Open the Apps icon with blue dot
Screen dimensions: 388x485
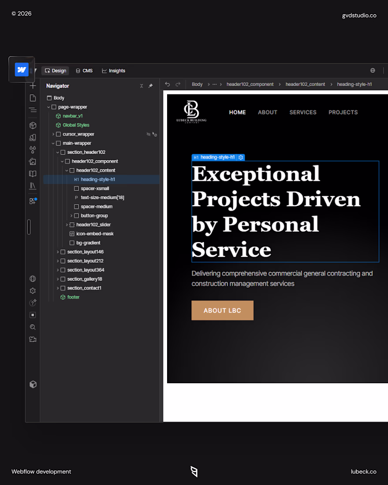tap(33, 201)
